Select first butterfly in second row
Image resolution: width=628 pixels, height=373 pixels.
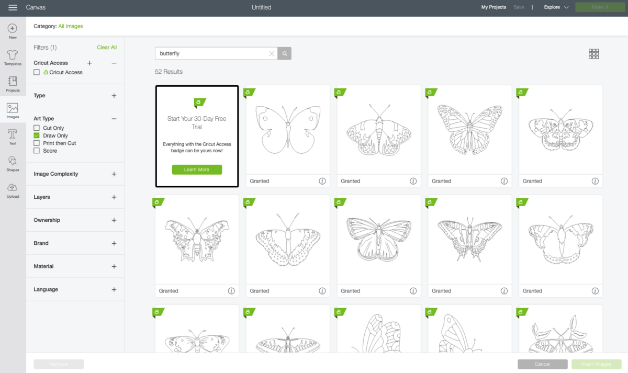tap(197, 240)
